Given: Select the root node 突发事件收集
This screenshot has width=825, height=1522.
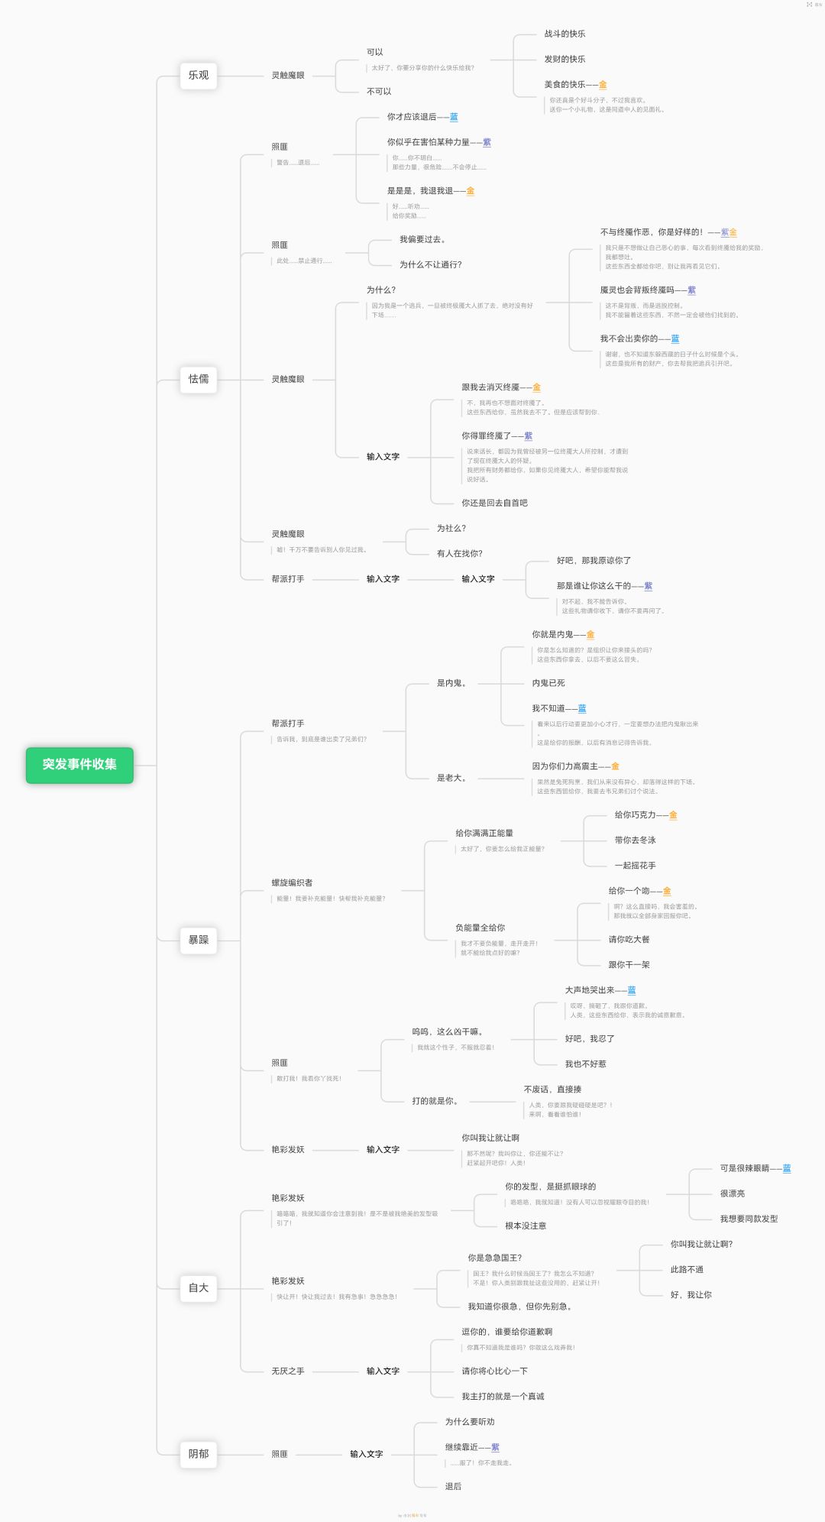Looking at the screenshot, I should click(79, 765).
